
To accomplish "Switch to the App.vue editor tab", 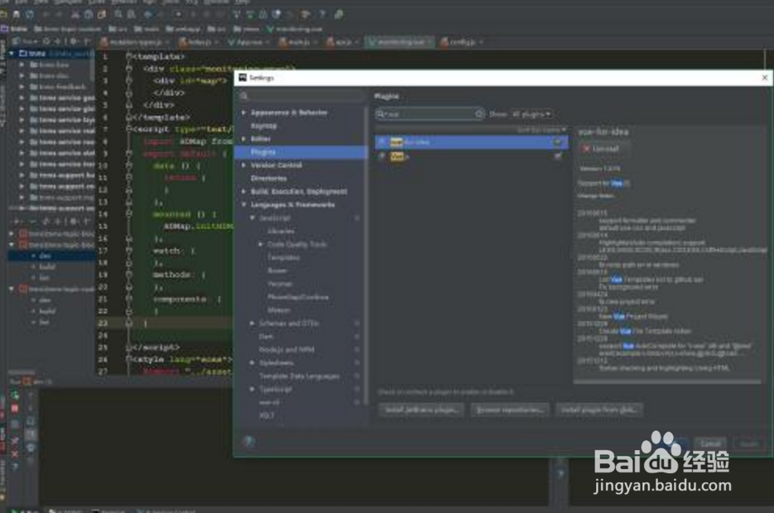I will 248,42.
